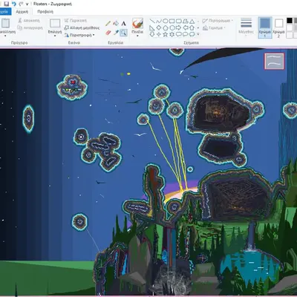
Task: Click the Resize button
Action: [82, 27]
